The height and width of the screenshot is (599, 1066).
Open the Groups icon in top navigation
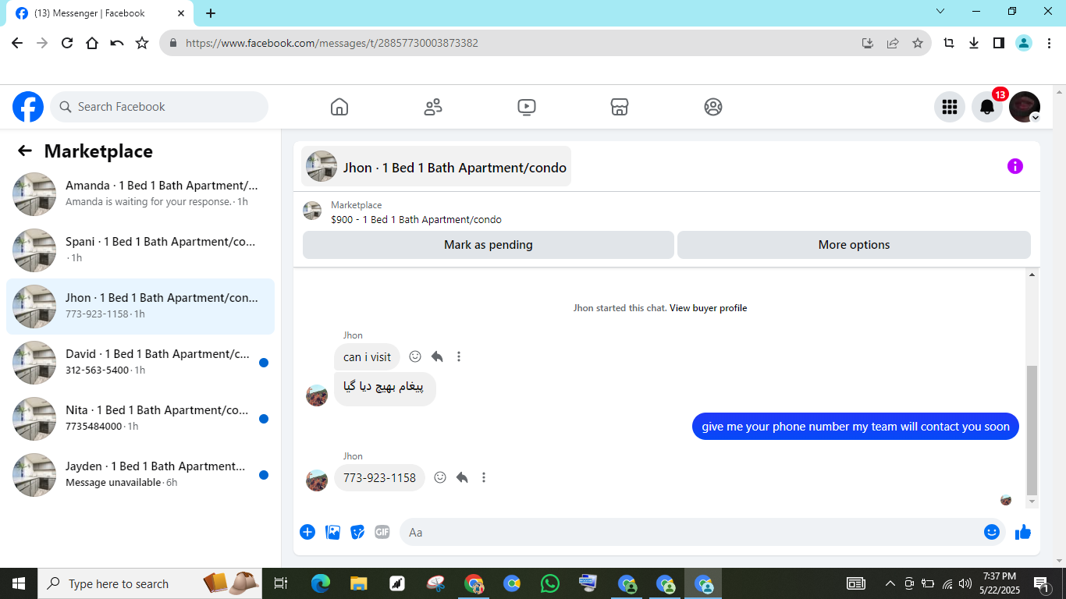[713, 107]
